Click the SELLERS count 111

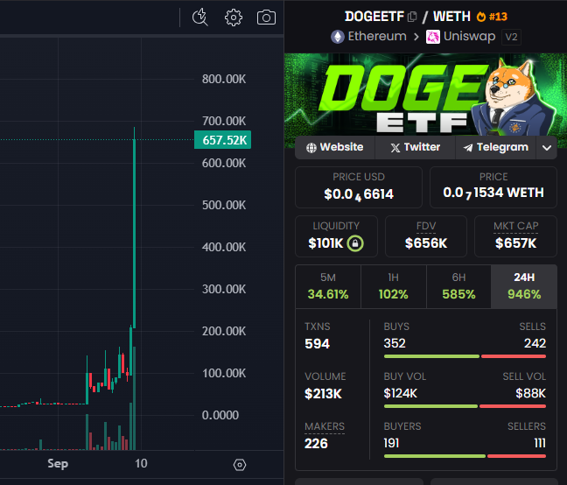(540, 443)
